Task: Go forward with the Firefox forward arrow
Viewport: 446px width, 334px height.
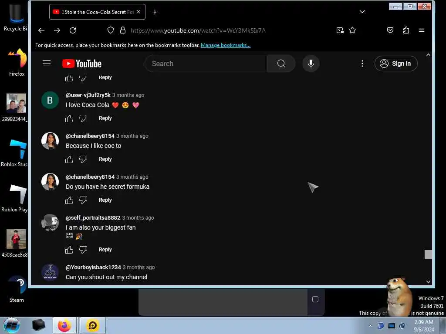Action: [x=57, y=30]
